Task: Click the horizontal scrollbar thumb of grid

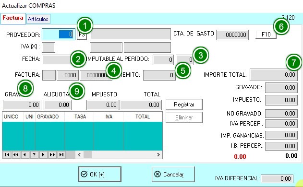Action: click(x=88, y=154)
